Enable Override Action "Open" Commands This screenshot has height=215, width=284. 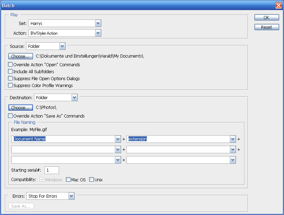pos(10,64)
